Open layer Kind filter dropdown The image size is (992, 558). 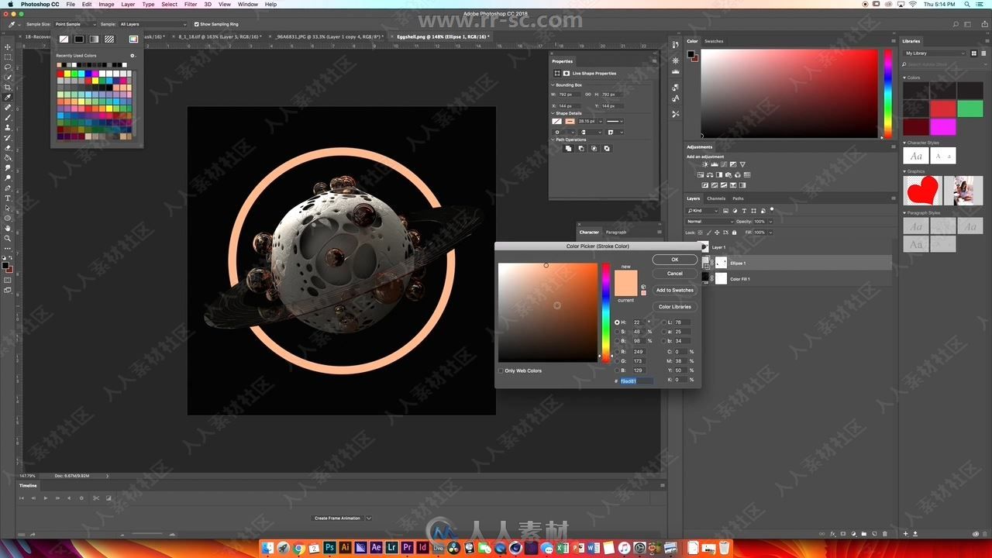coord(702,211)
